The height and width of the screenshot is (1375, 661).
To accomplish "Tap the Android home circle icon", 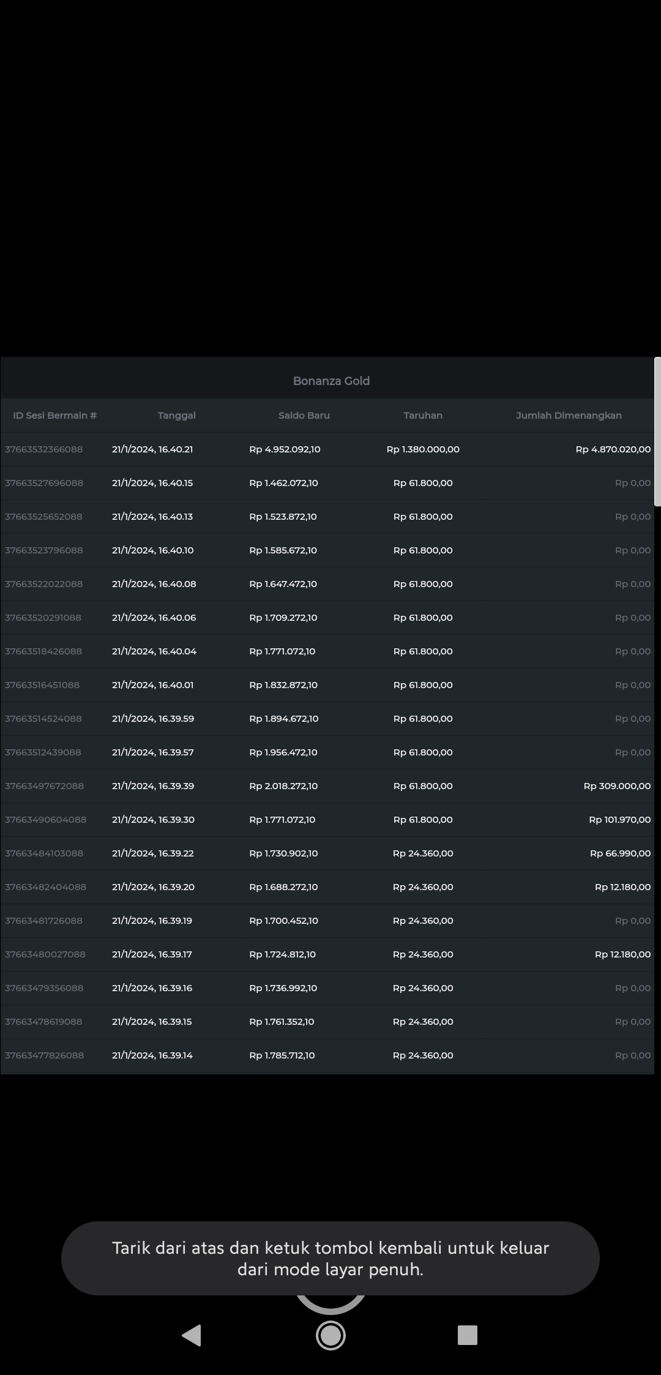I will point(330,1335).
